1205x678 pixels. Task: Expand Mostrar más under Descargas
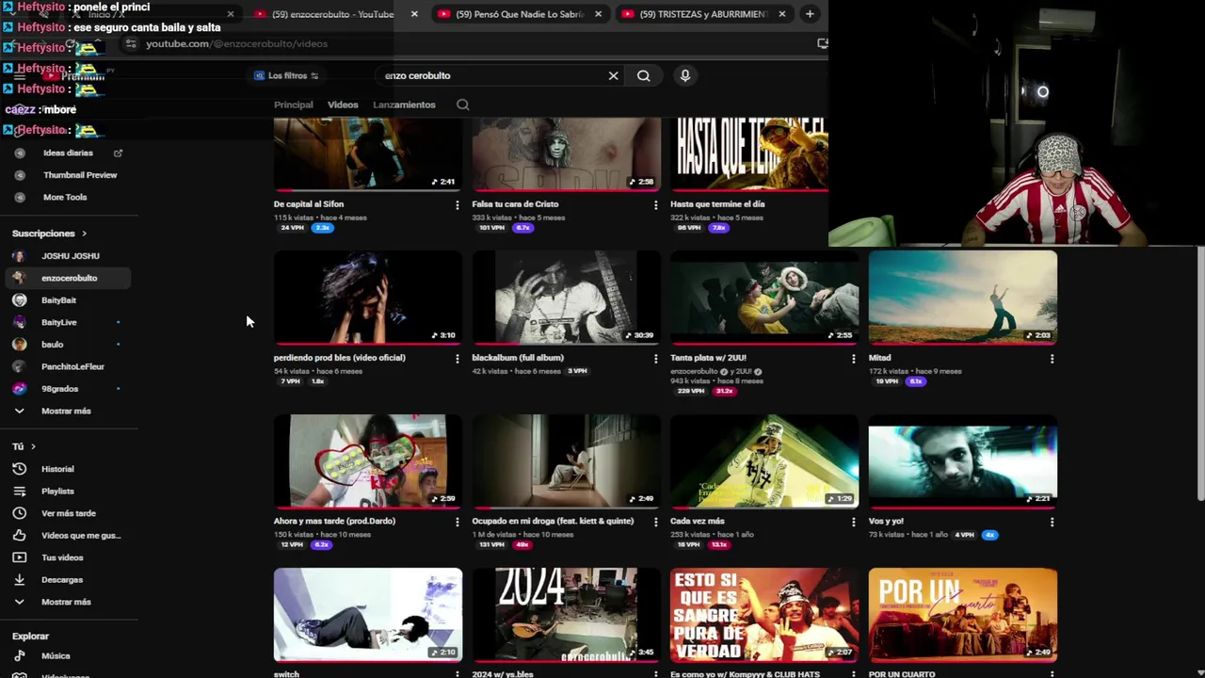coord(66,602)
